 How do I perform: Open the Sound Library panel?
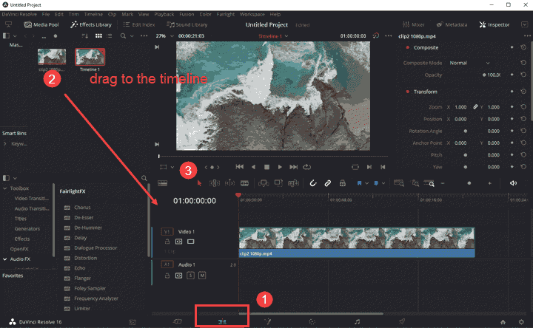[187, 25]
